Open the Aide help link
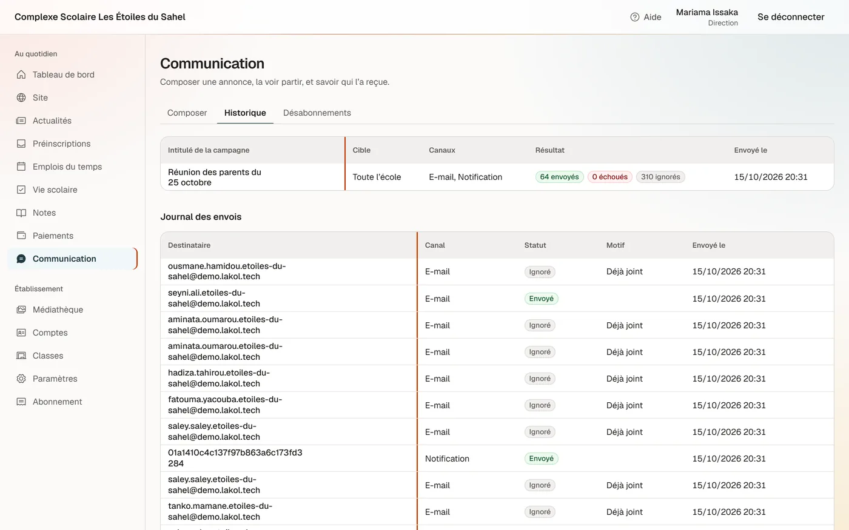The height and width of the screenshot is (530, 849). (x=646, y=17)
